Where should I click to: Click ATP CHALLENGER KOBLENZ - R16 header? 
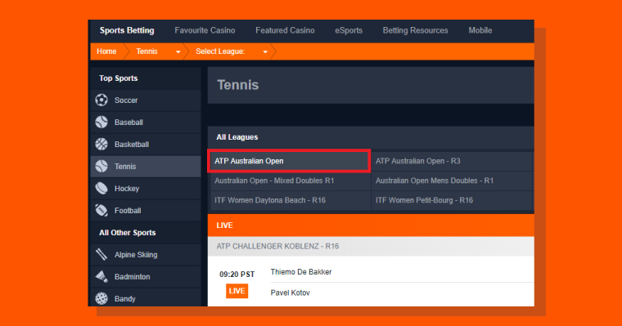point(371,247)
